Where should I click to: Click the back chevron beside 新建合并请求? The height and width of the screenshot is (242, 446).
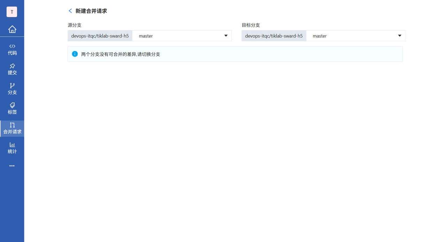pyautogui.click(x=70, y=11)
